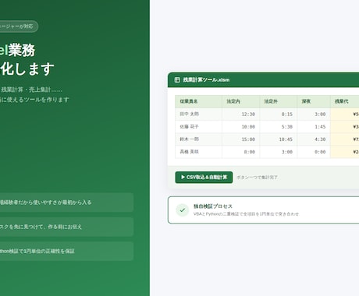359x296 pixels.
Task: Click the 10:45 cell in 鈴木 一郎 row
Action: [x=279, y=139]
